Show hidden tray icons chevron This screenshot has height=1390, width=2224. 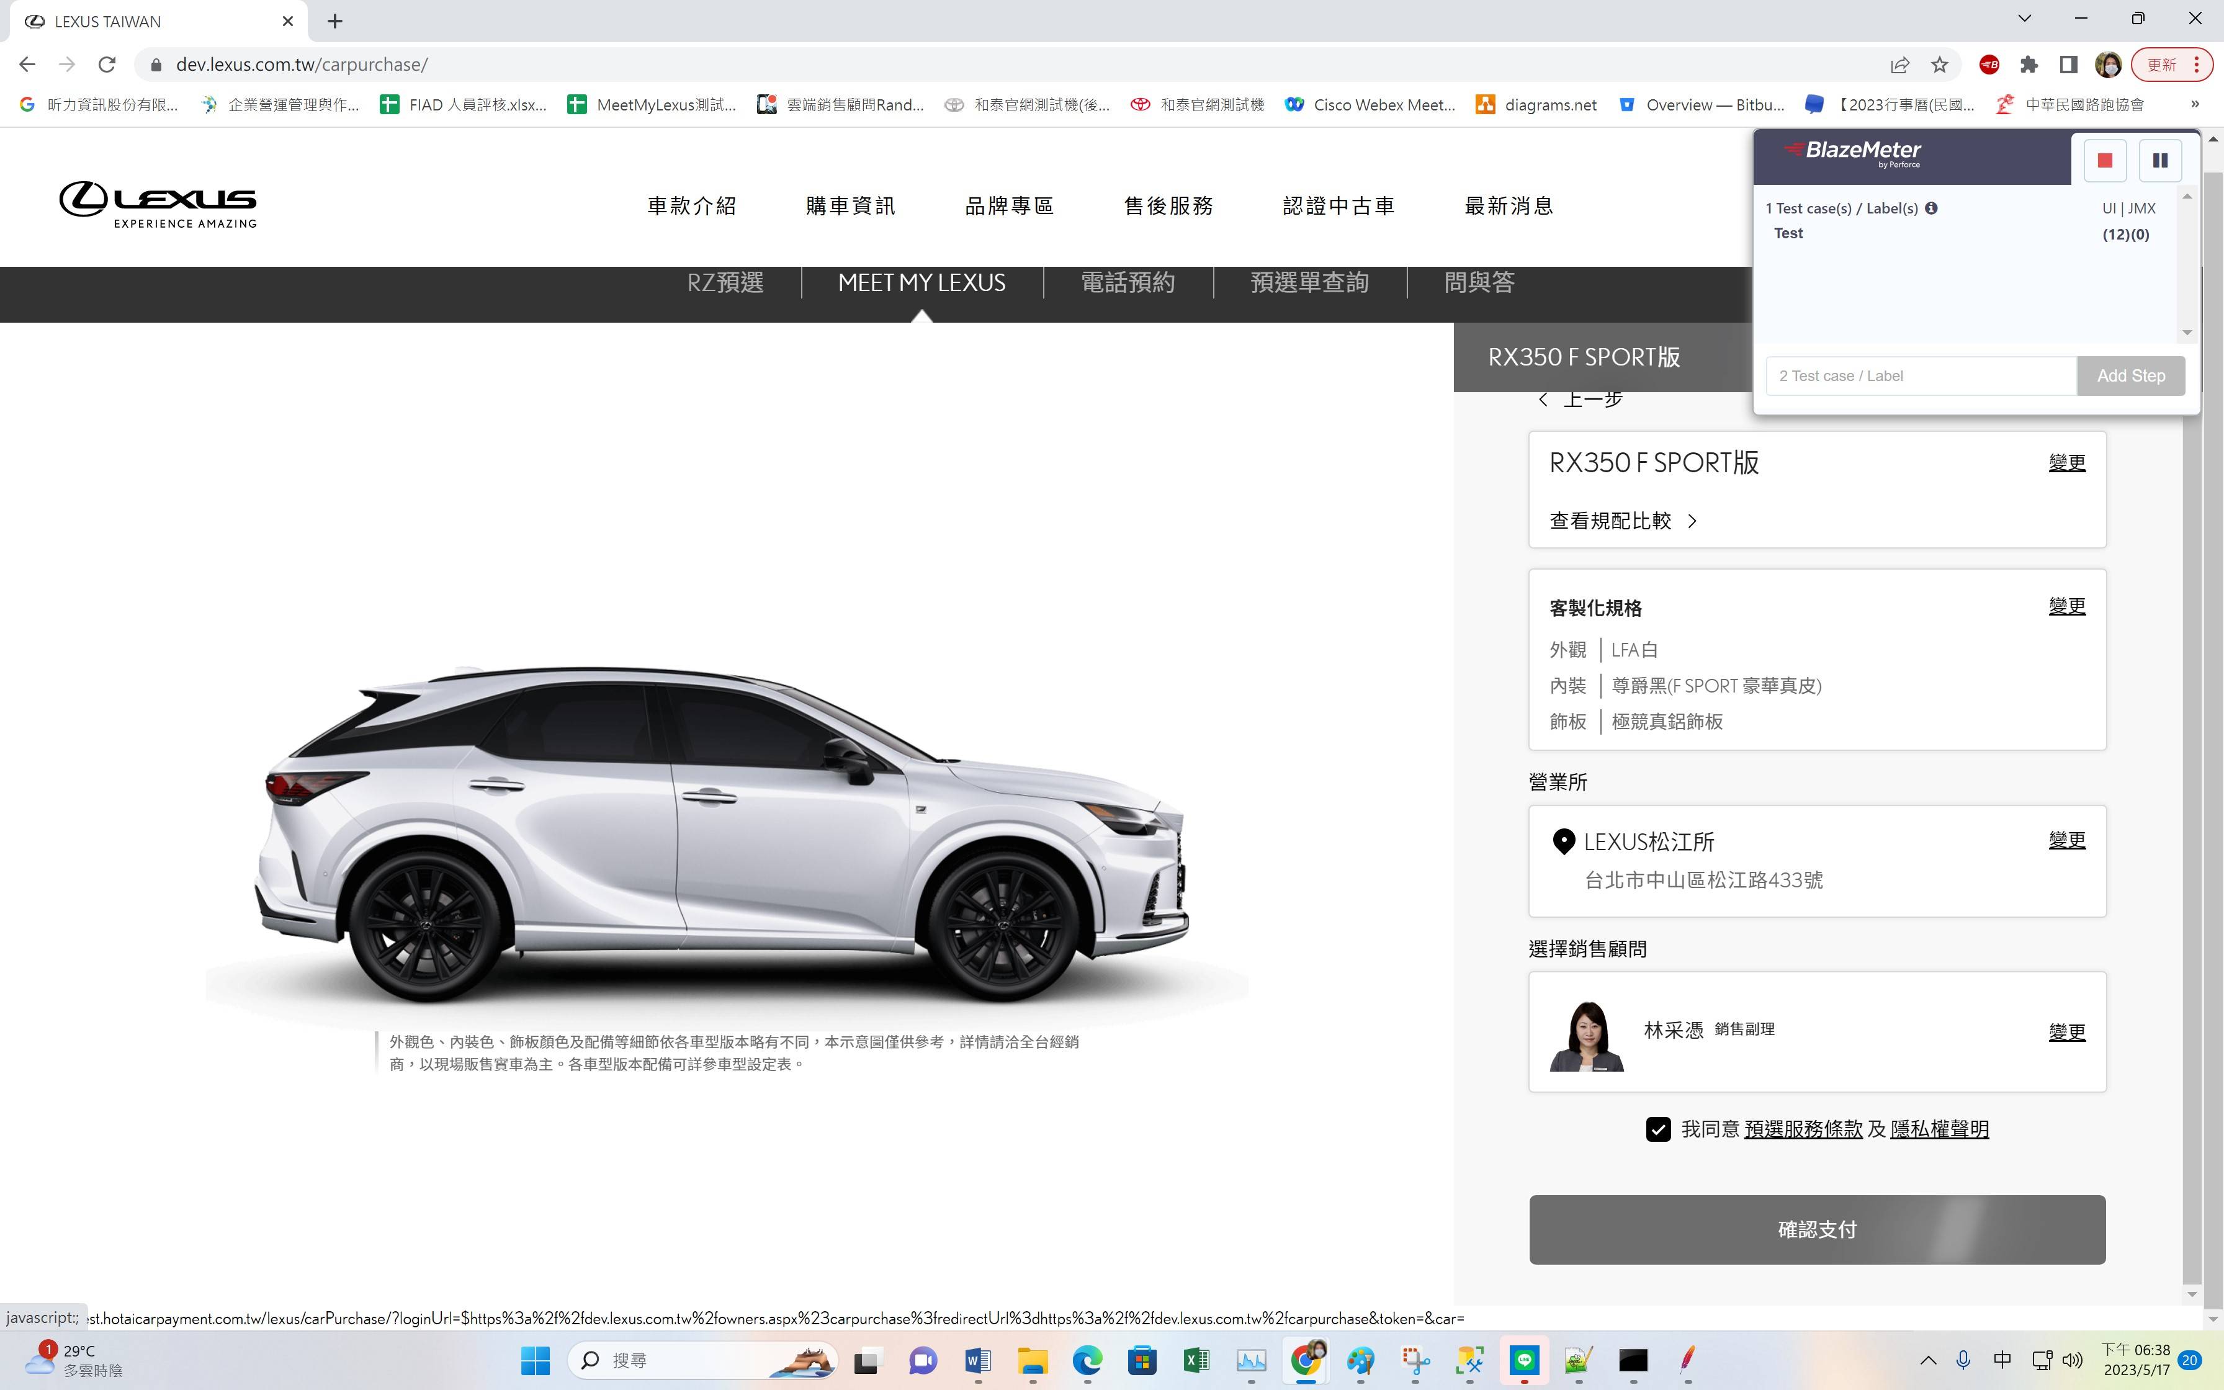[1928, 1361]
